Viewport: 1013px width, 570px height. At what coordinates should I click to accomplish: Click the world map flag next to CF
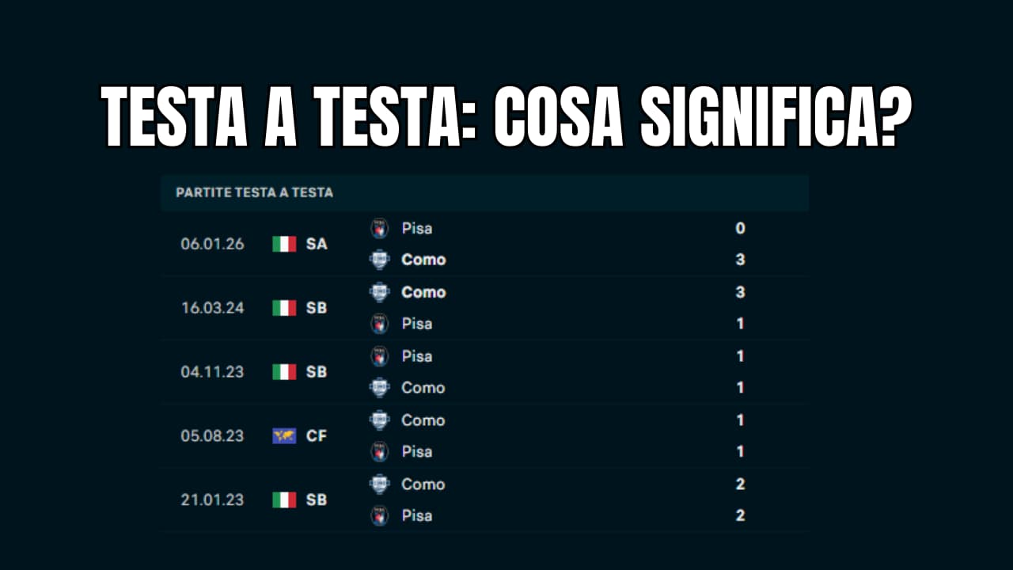(284, 435)
